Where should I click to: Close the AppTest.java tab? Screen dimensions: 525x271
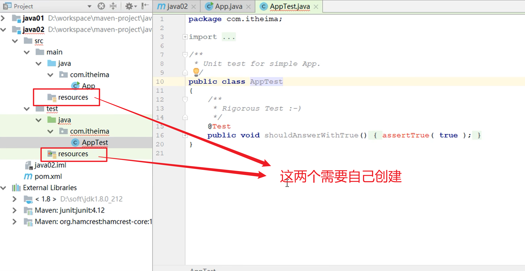point(316,7)
